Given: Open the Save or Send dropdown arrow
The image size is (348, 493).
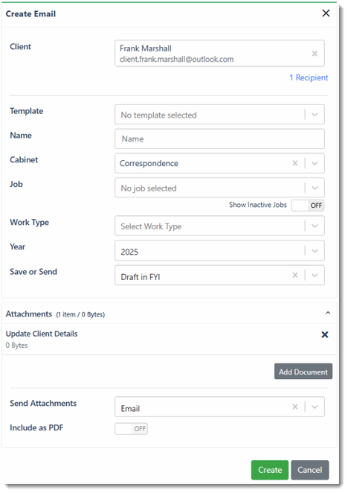Looking at the screenshot, I should (315, 275).
